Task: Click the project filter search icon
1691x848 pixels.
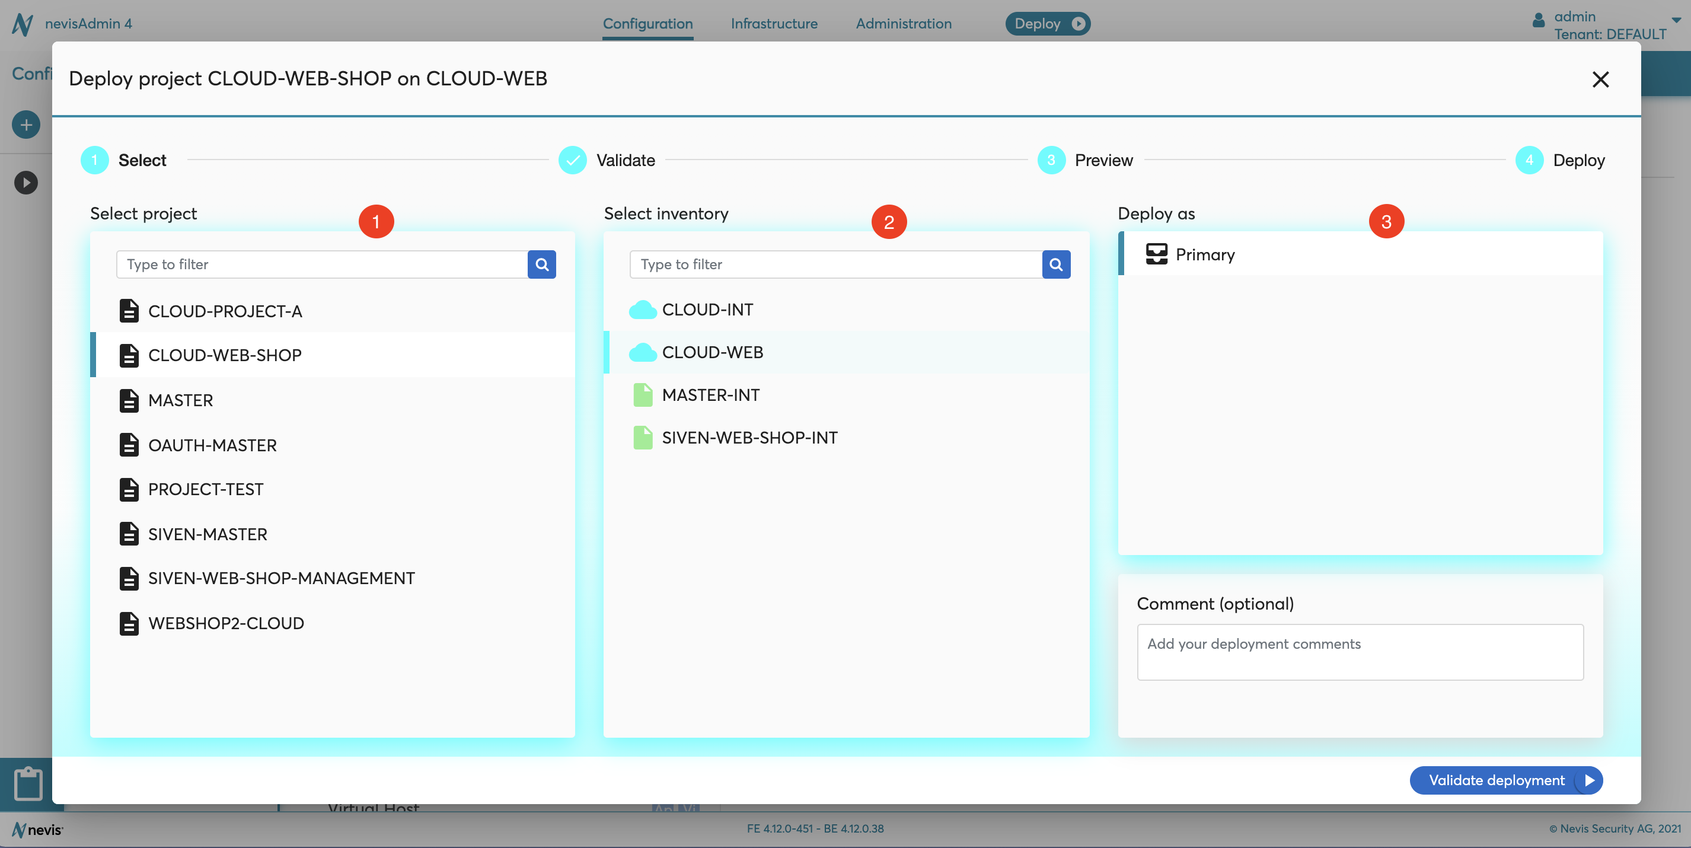Action: pos(541,264)
